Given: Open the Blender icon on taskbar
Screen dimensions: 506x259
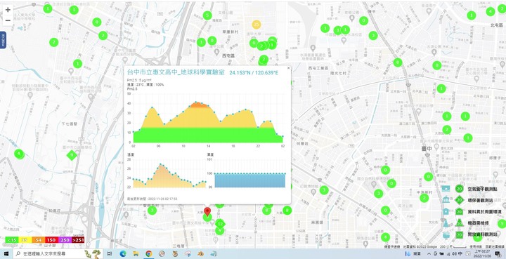Looking at the screenshot, I should click(x=201, y=254).
